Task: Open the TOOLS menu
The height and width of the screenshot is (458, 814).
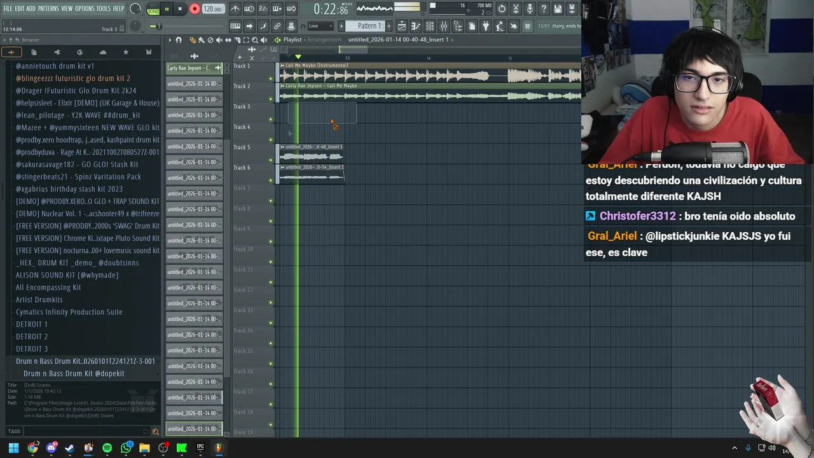Action: coord(104,9)
